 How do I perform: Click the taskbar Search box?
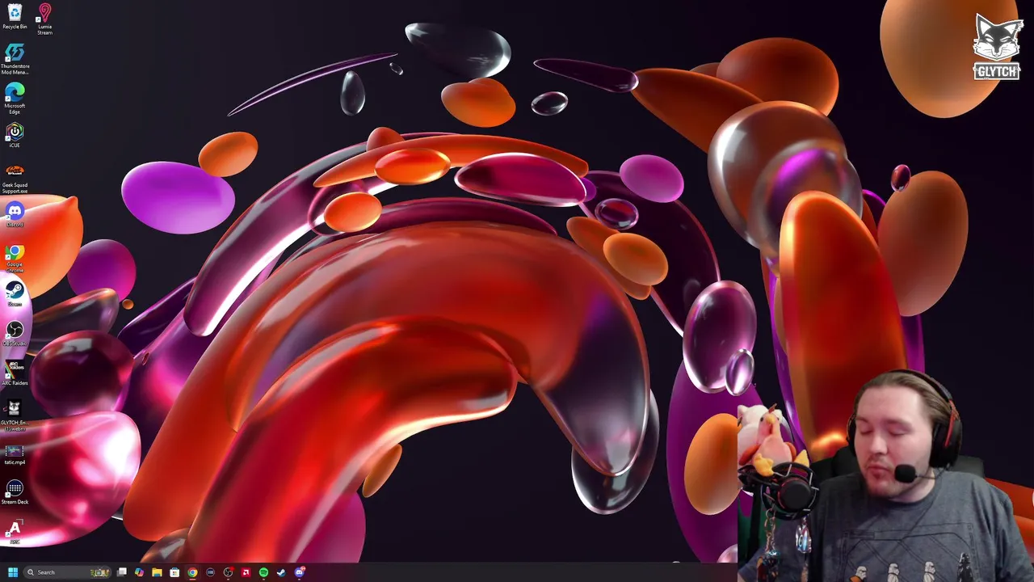coord(67,572)
